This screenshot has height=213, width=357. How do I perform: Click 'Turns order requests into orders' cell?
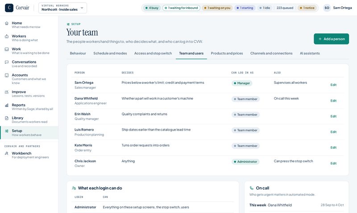[145, 145]
